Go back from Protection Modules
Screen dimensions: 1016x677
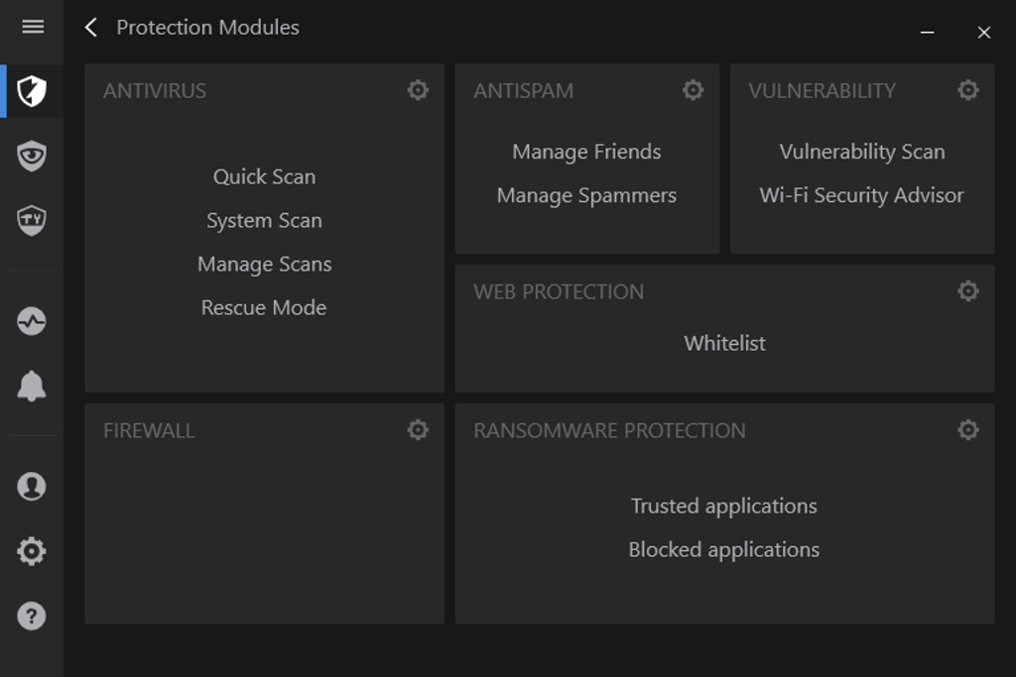pos(91,28)
